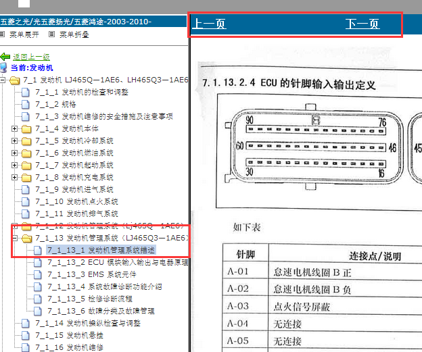Viewport: 422px width, 352px height.
Task: Collapse the 7_1 发动机 root node
Action: 3,80
